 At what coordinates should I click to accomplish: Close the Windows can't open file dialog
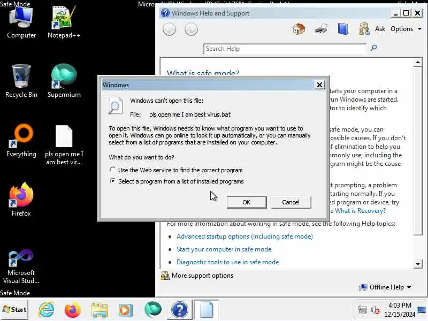tap(319, 85)
